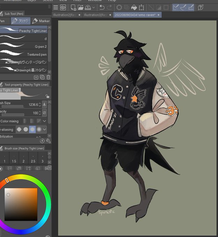Click the Clear (dotted circle) icon
218x237 pixels.
point(119,7)
